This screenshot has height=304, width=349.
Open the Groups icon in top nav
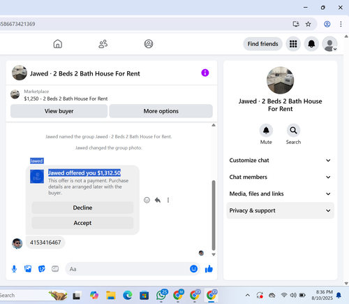coord(149,44)
